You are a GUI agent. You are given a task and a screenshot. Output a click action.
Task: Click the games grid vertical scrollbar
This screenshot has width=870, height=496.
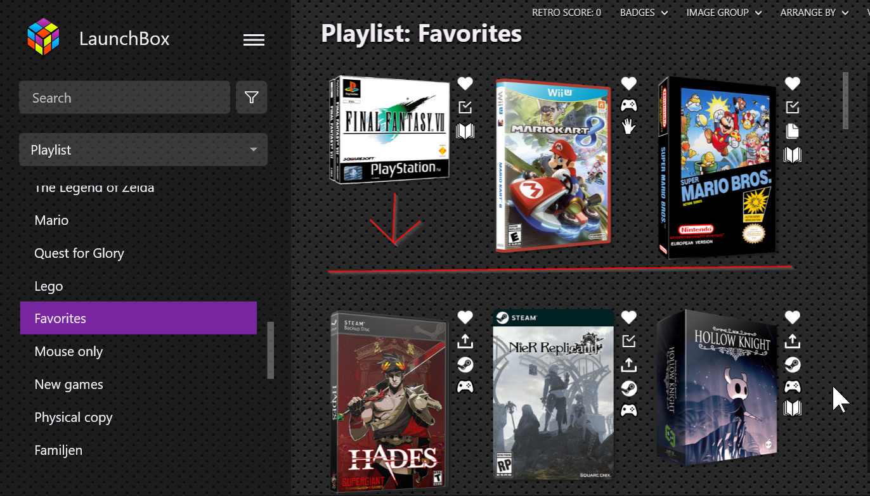point(845,100)
